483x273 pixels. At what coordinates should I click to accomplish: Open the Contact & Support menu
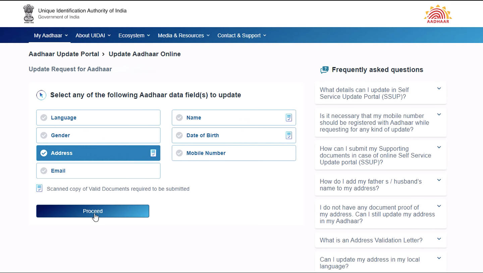click(x=241, y=36)
